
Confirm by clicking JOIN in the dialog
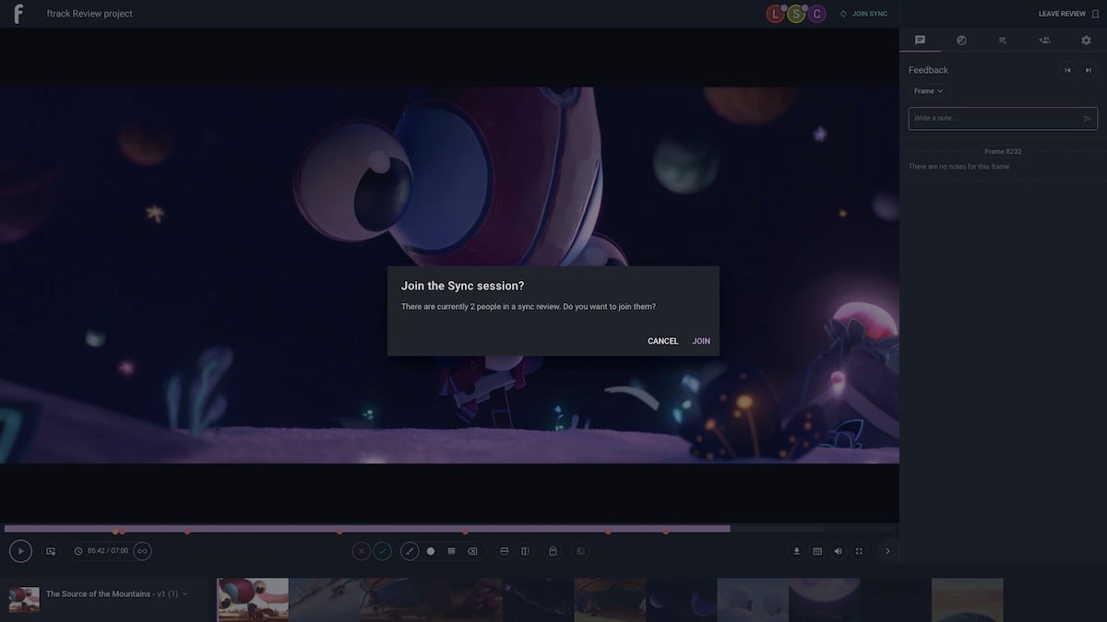tap(701, 341)
